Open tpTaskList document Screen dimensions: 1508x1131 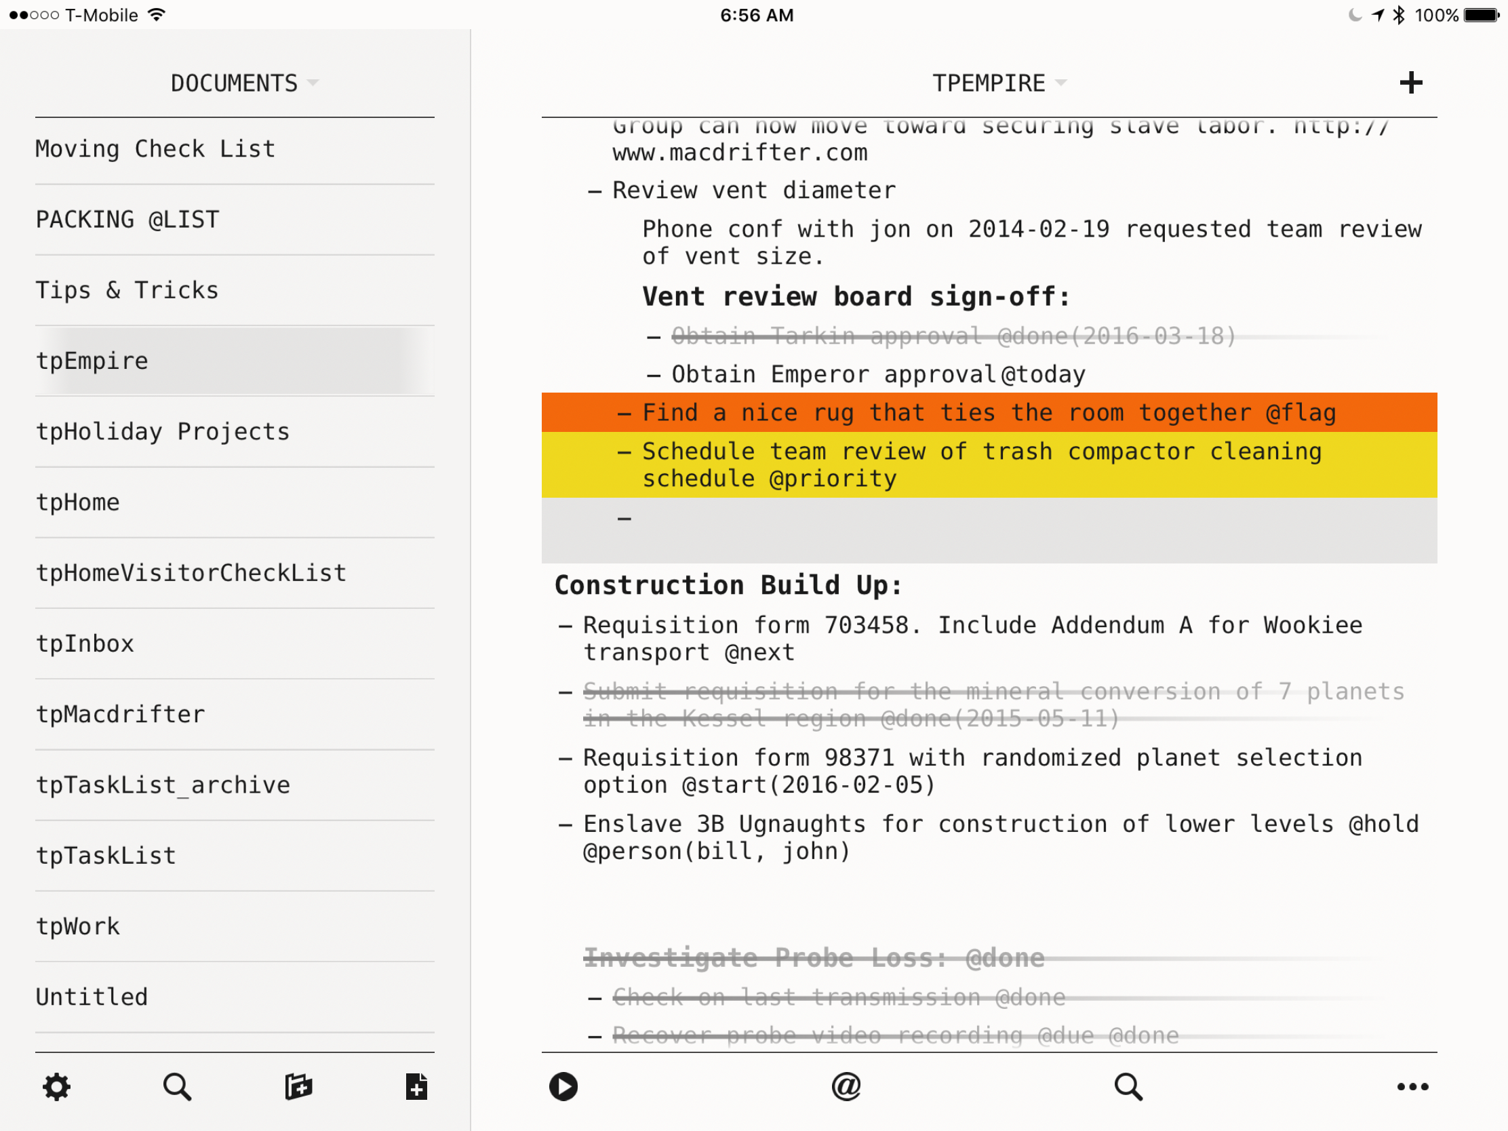pos(235,856)
